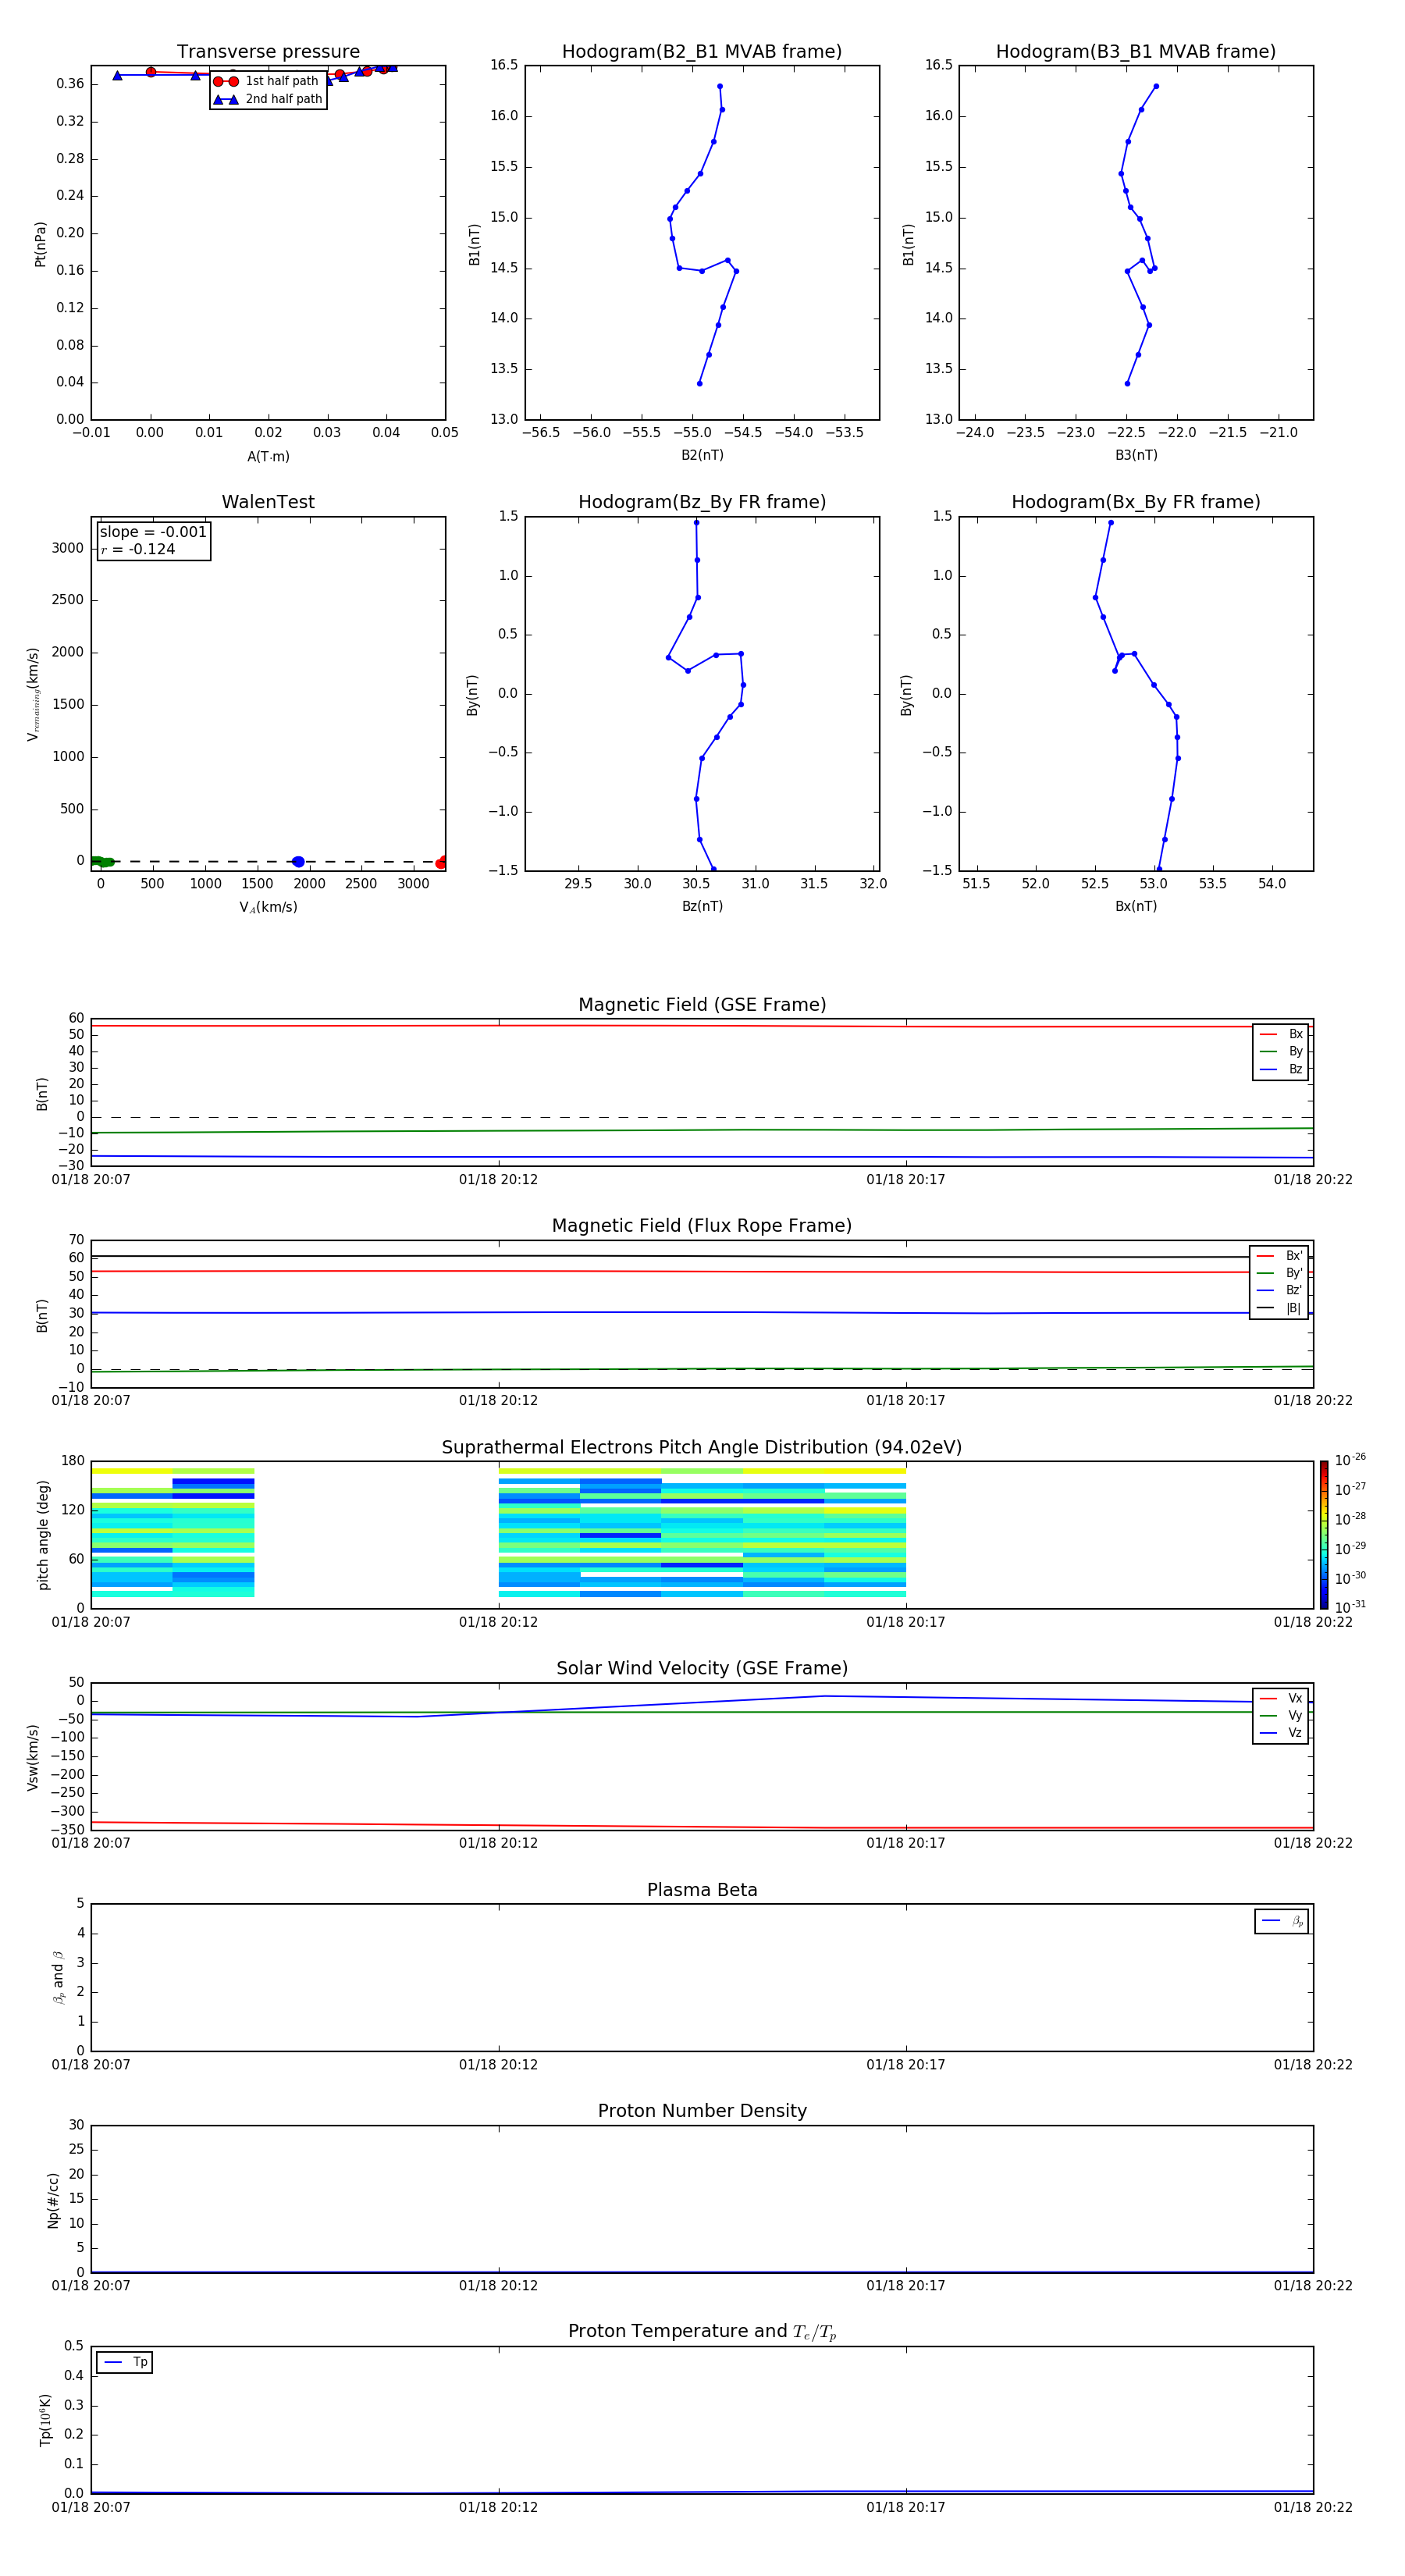Click 'Hodogram(Bz_By FR frame)' title
Screen dimensions: 1405x2576
coord(702,502)
